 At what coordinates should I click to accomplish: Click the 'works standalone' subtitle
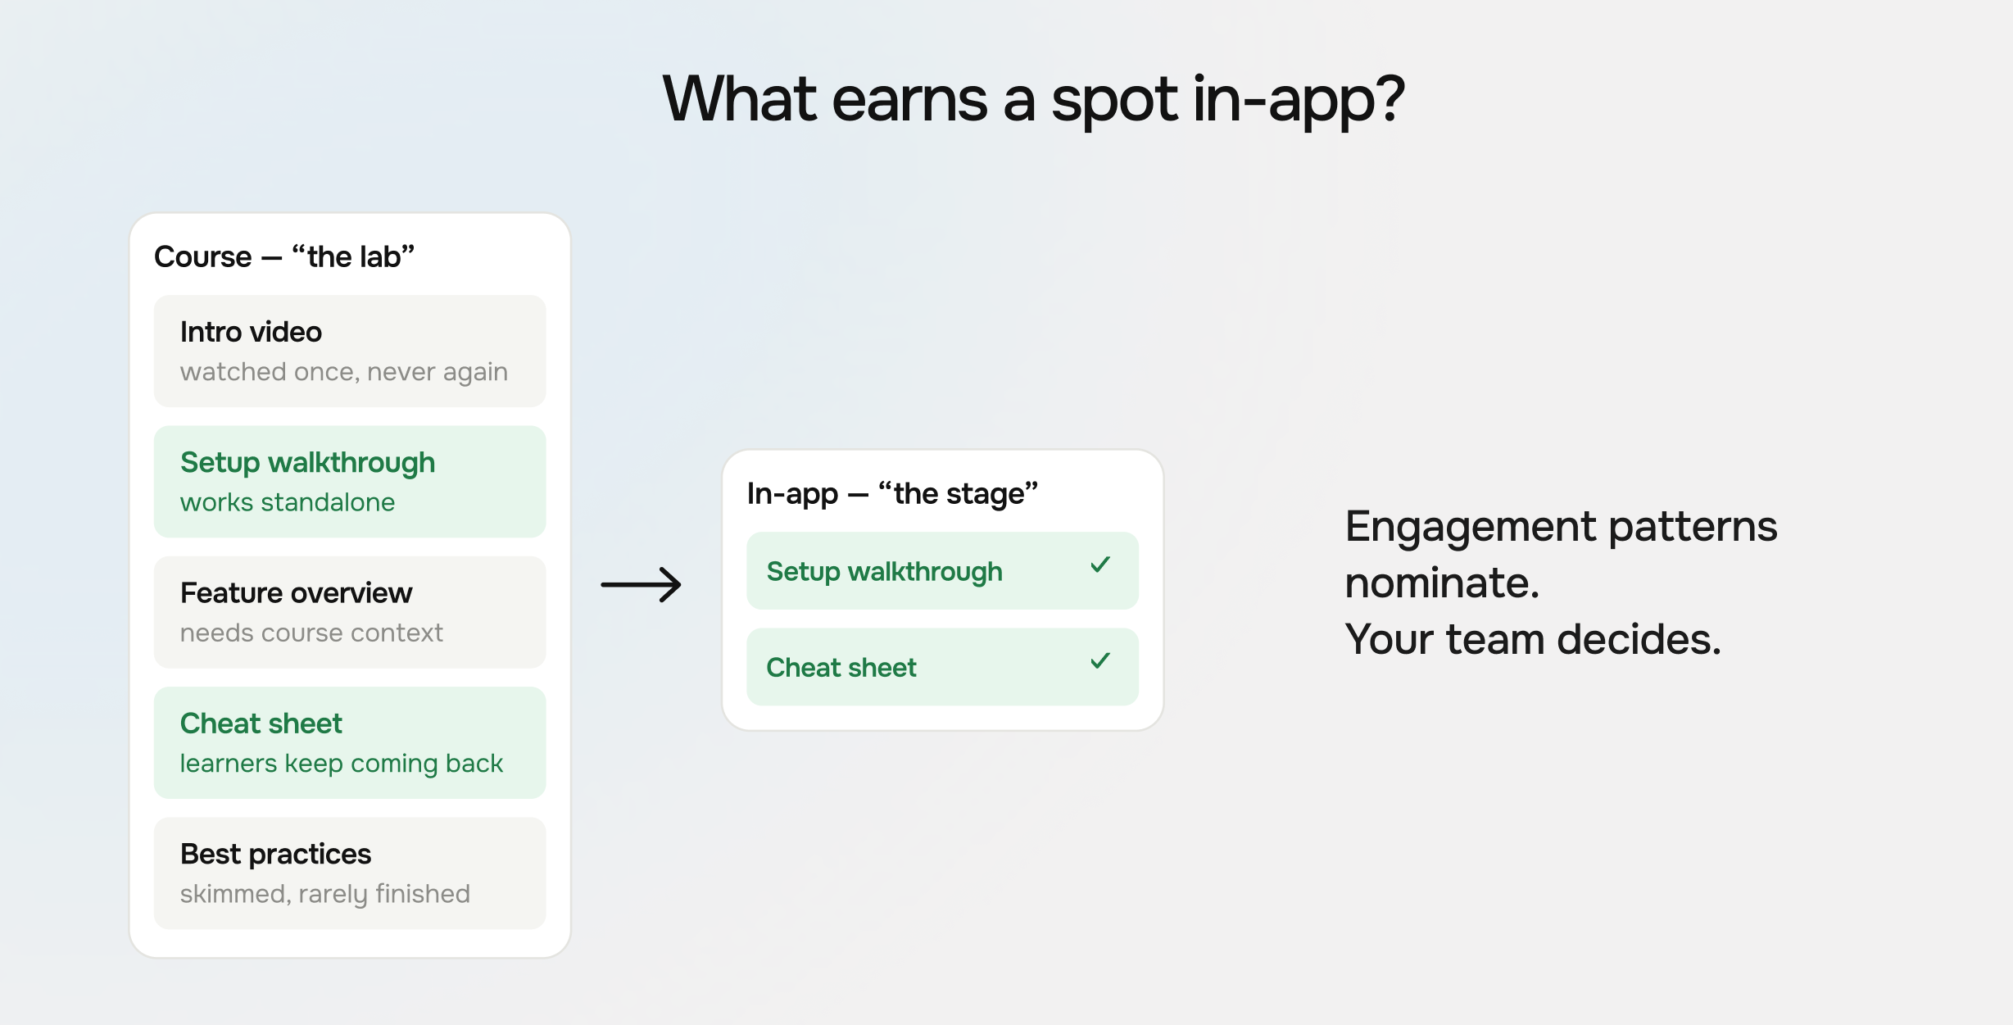287,501
